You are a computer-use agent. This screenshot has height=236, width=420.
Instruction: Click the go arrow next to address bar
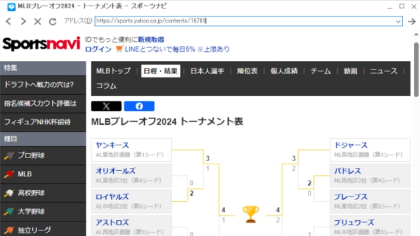click(411, 21)
